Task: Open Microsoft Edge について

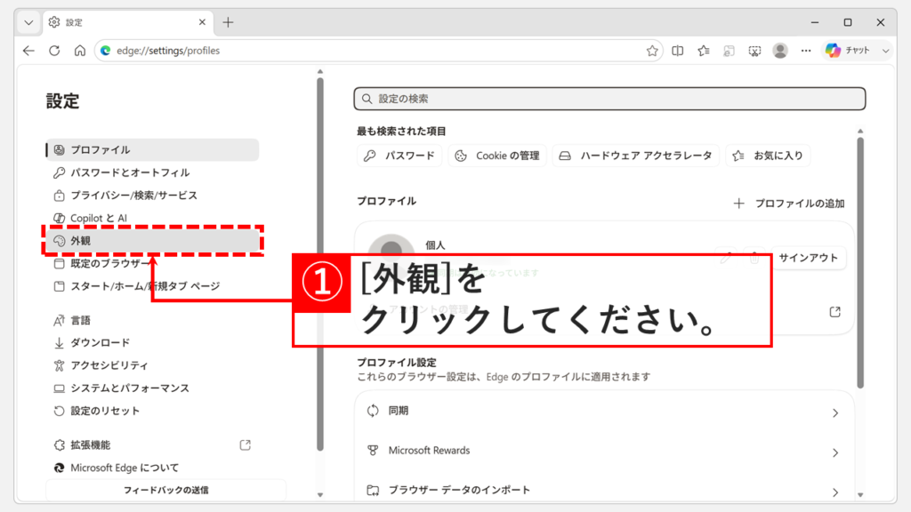Action: coord(153,468)
